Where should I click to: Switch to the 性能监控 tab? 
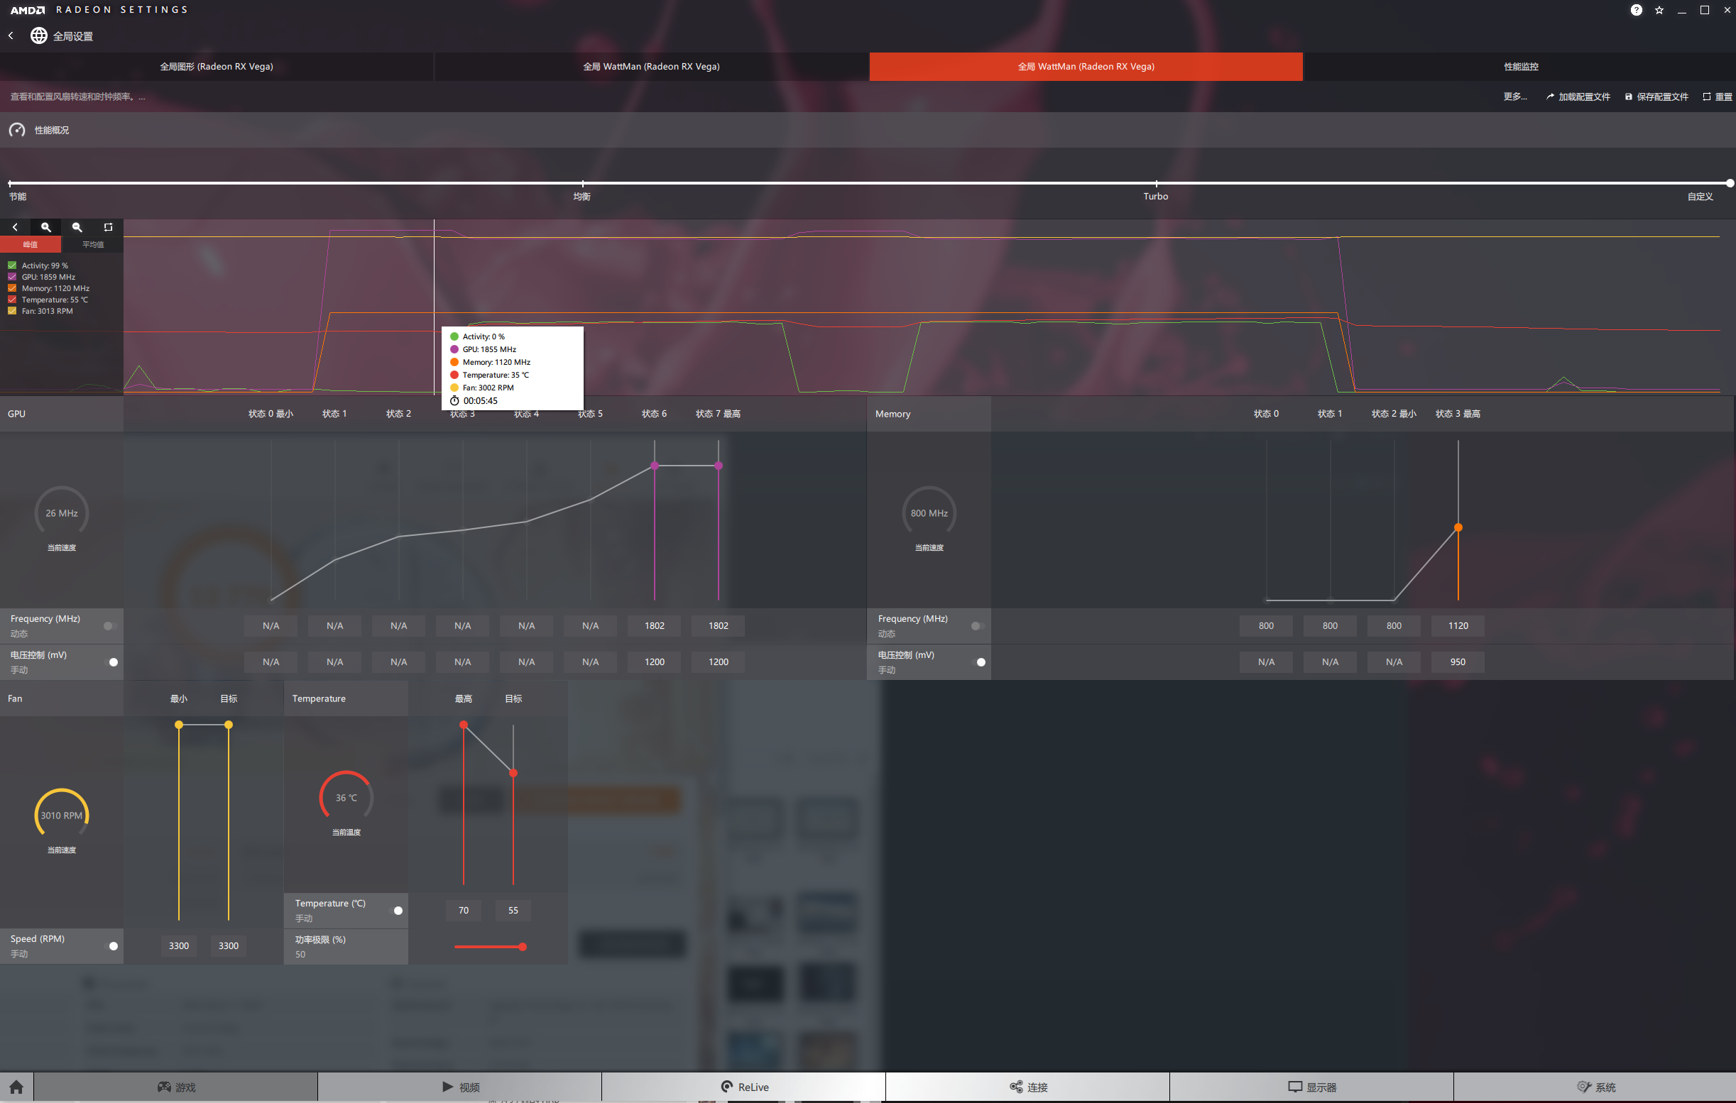1520,66
